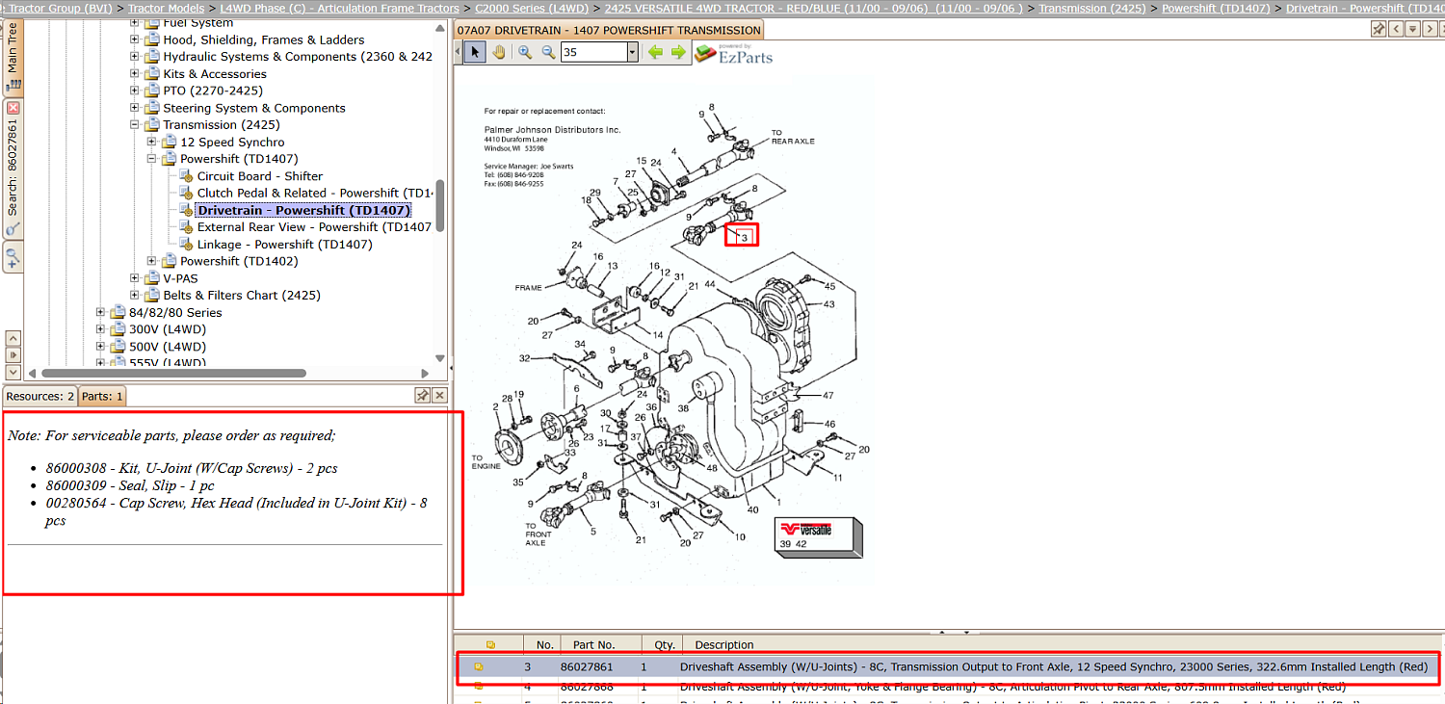Viewport: 1445px width, 704px height.
Task: Click the side tab strip up arrow button
Action: point(13,338)
